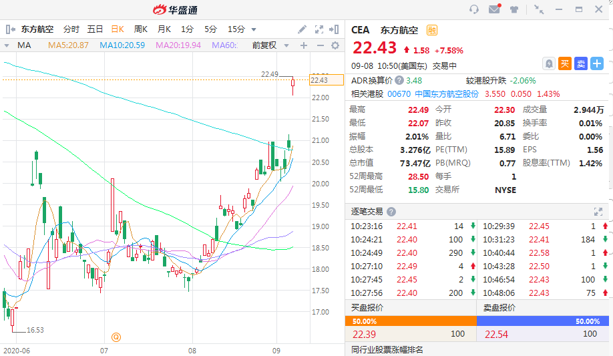This screenshot has width=613, height=356.
Task: Click the 东方航空 stock name in toolbar
Action: (37, 29)
